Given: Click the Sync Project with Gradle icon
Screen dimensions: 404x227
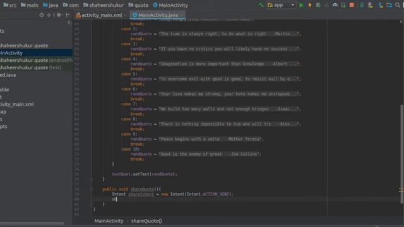Looking at the screenshot, I should point(362,5).
